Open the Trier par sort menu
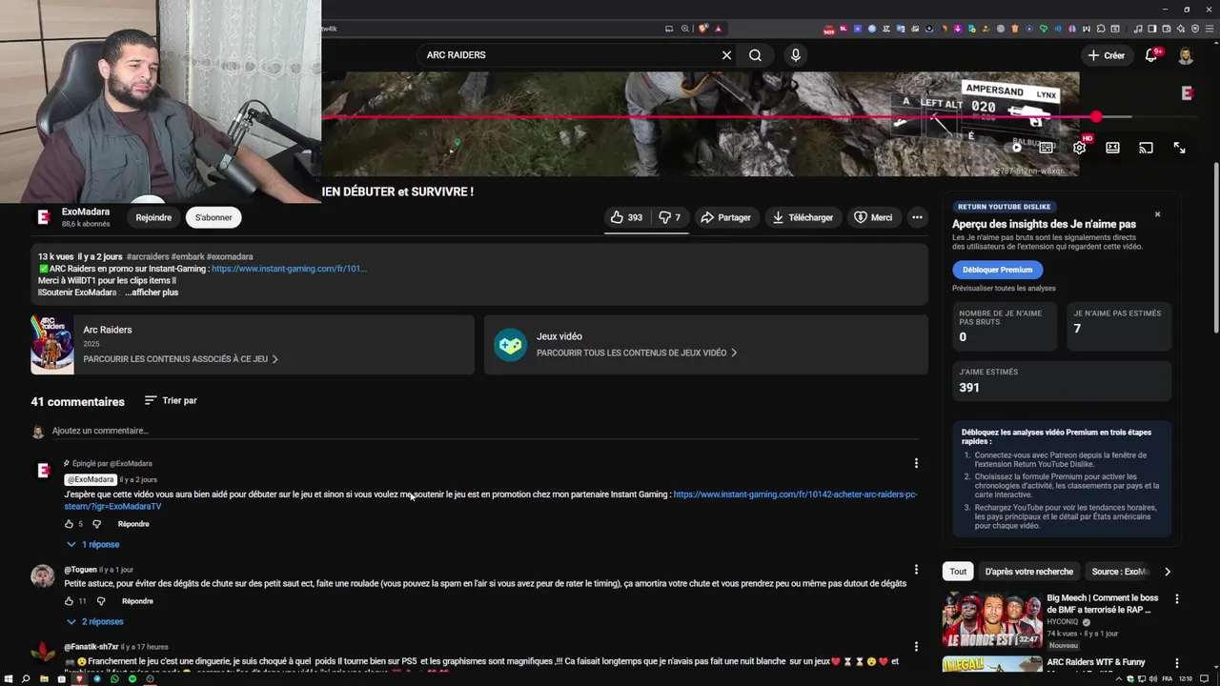The height and width of the screenshot is (686, 1220). (x=171, y=400)
